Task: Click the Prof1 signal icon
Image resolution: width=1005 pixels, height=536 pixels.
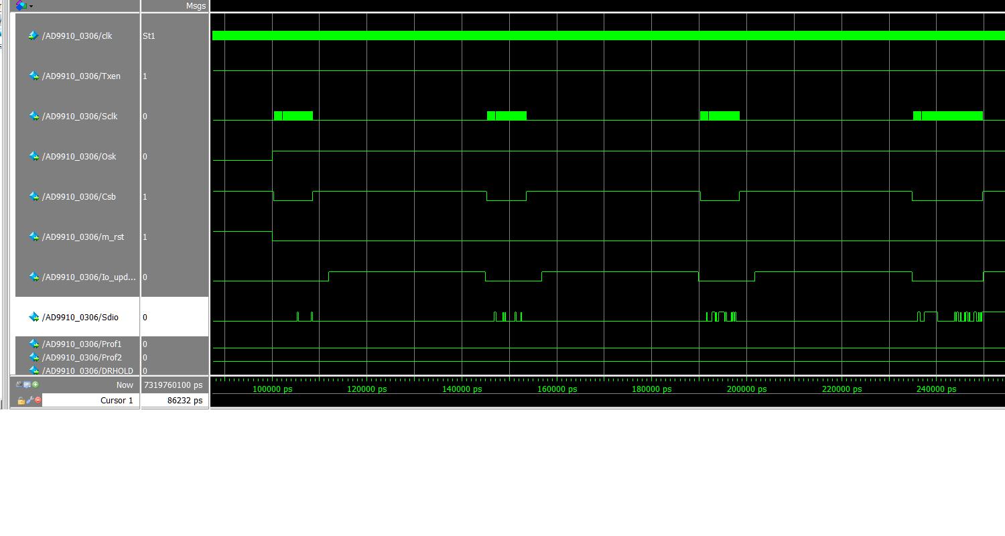Action: pyautogui.click(x=33, y=344)
